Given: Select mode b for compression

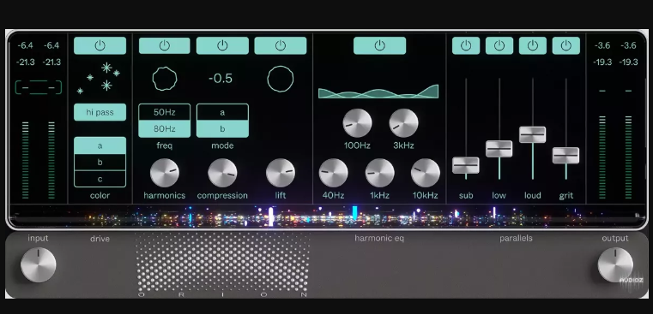Looking at the screenshot, I should click(222, 128).
